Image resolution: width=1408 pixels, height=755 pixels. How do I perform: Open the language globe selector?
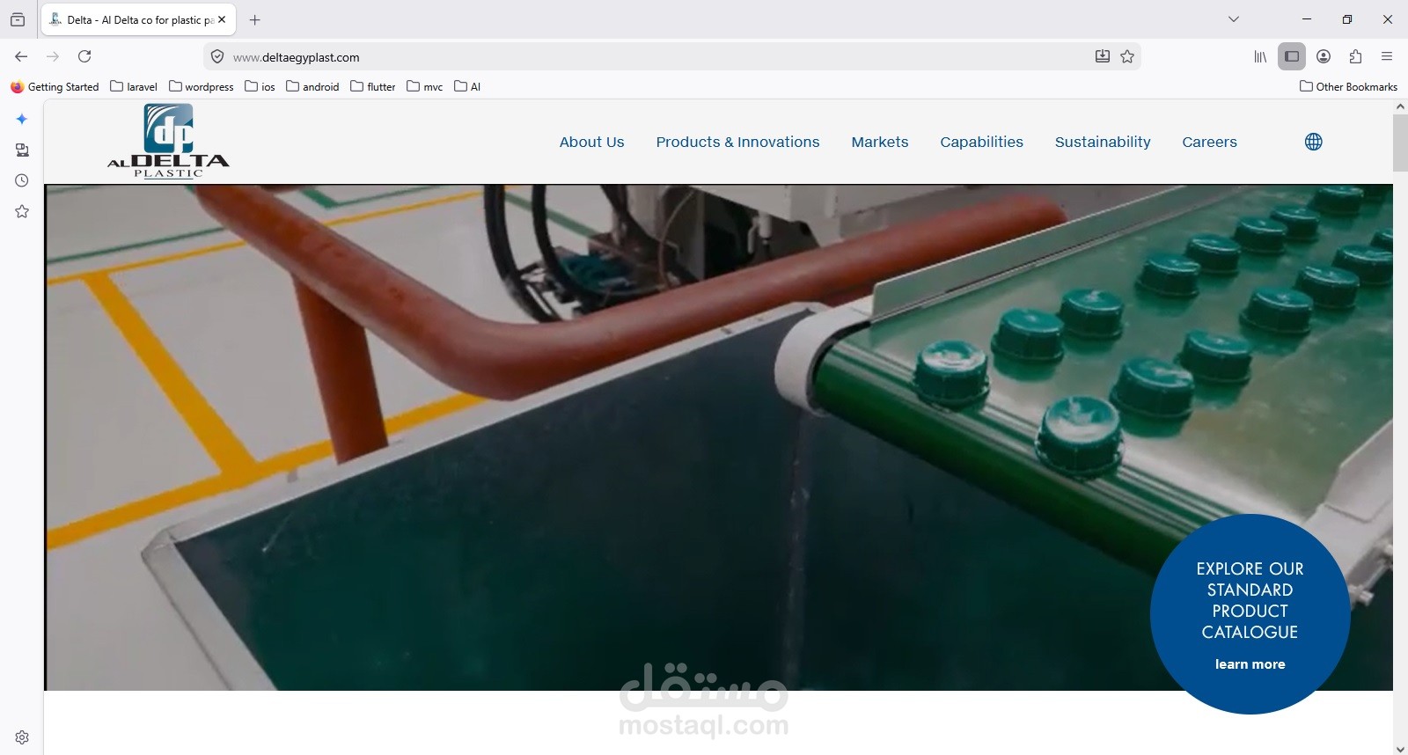click(1314, 142)
